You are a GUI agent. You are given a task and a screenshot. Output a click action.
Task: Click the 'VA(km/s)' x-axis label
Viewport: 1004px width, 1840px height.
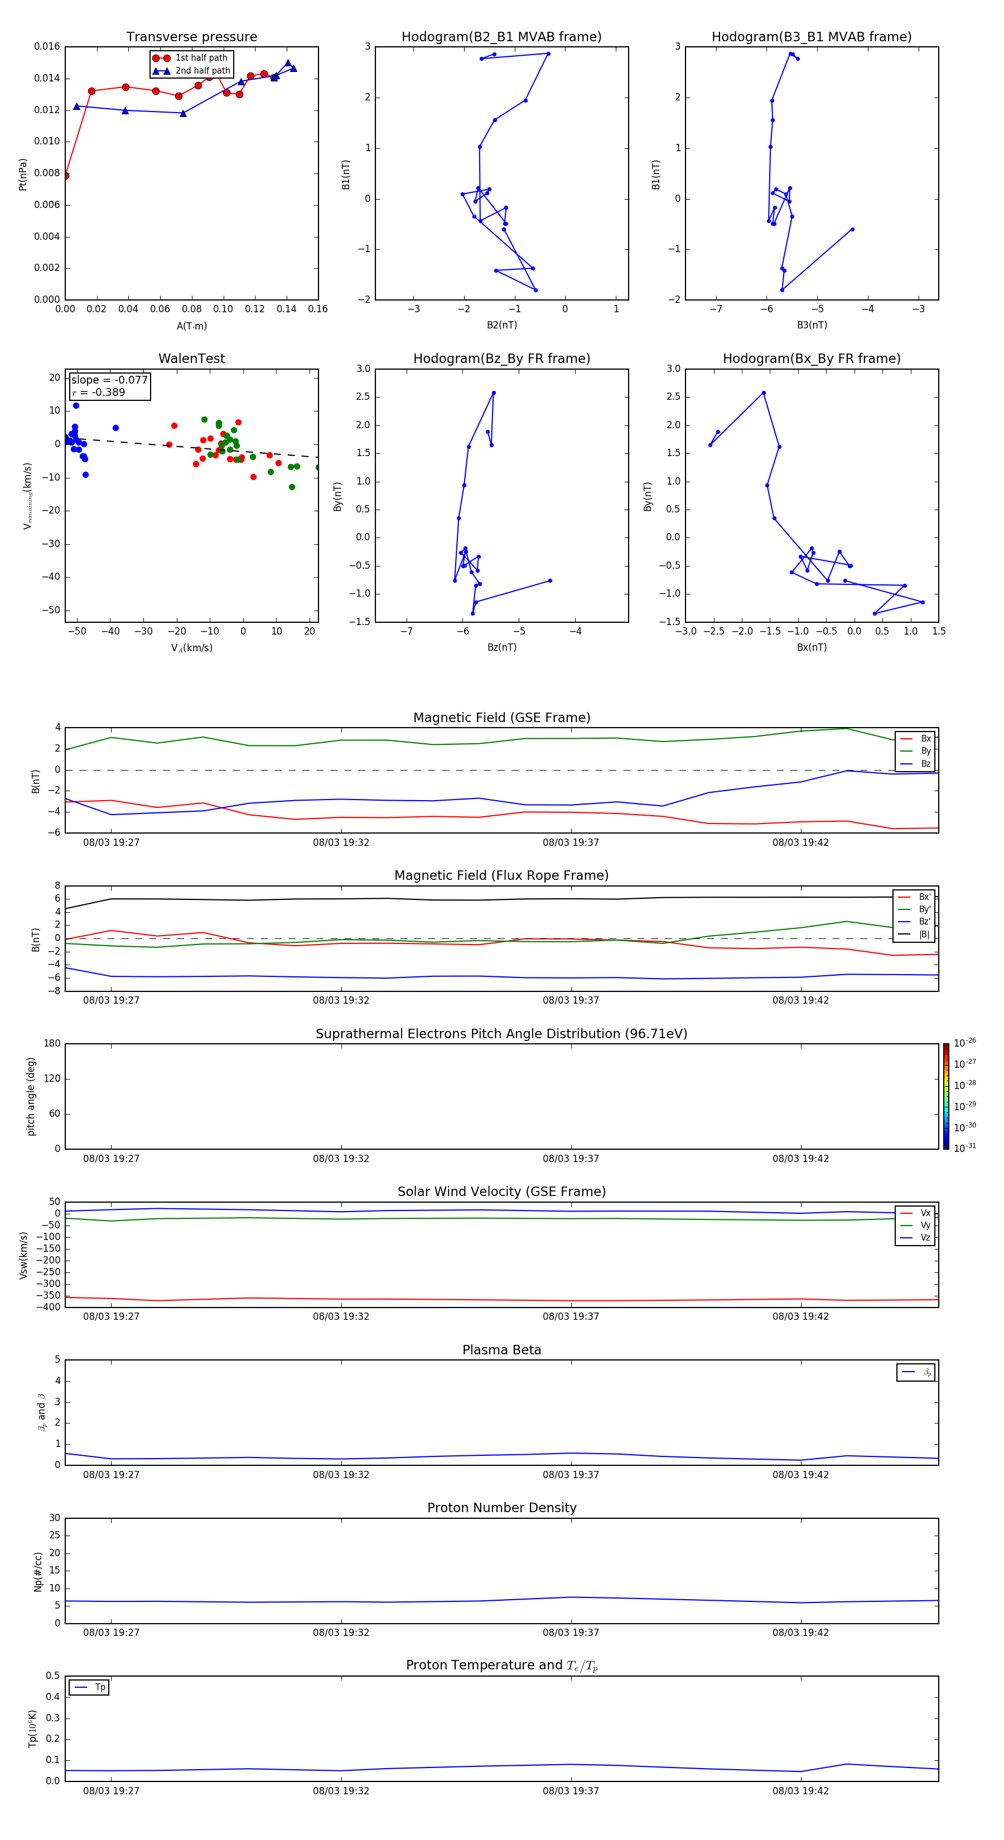pos(191,648)
